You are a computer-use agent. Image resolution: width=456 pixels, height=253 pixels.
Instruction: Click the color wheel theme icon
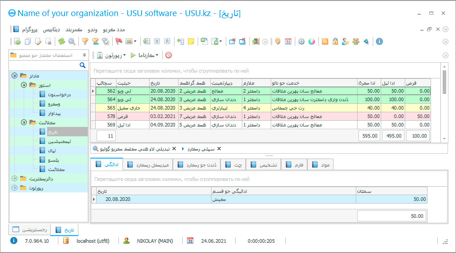click(x=312, y=41)
